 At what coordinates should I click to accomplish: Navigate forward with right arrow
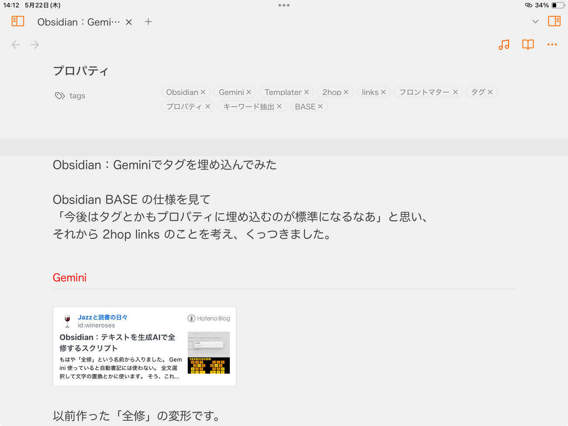click(x=35, y=45)
